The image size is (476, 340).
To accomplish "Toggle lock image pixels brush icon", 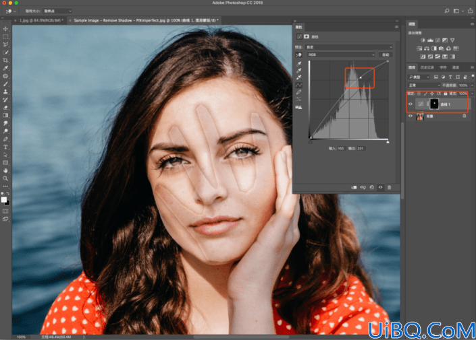I will click(x=425, y=94).
